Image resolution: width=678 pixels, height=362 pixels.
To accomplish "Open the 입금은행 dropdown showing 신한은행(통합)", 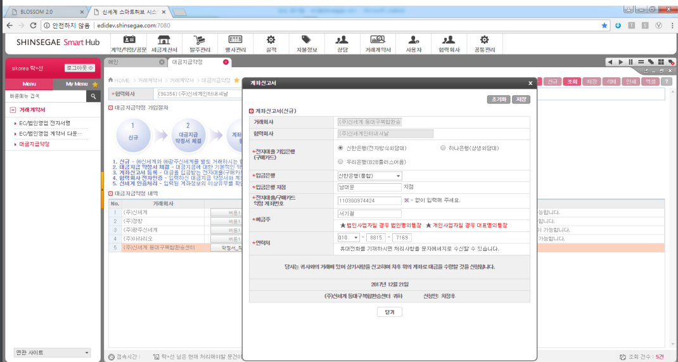I will click(x=369, y=176).
